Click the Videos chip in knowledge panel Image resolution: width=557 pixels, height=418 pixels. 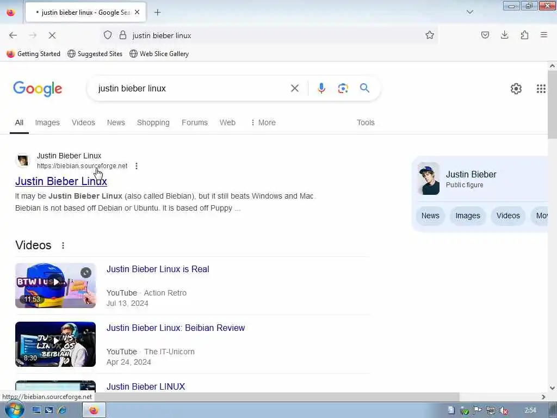(508, 216)
